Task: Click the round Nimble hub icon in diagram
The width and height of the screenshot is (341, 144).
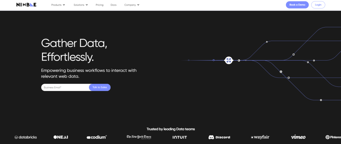Action: 228,60
